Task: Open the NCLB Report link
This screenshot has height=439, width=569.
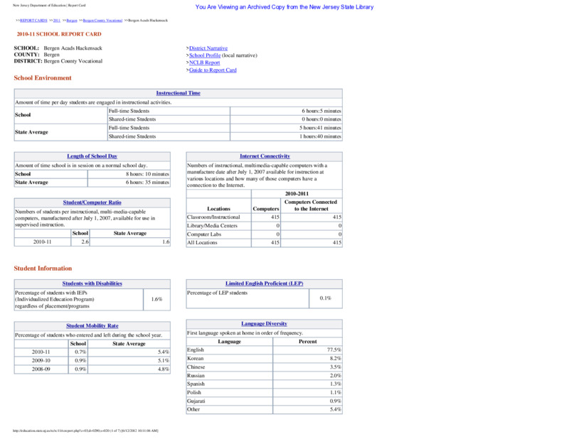Action: point(204,63)
